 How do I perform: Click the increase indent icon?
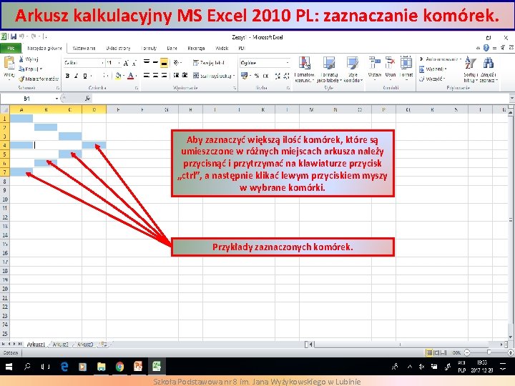pos(185,76)
